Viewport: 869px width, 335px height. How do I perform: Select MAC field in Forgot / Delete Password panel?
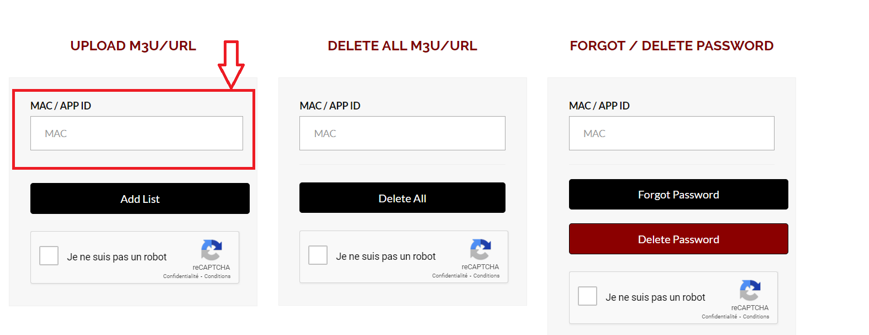671,133
